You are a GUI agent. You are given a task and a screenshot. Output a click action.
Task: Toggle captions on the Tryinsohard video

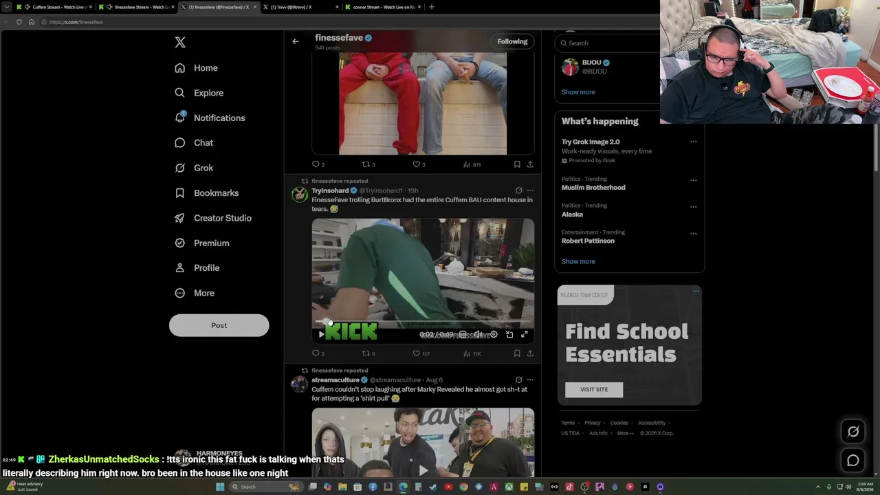[x=463, y=335]
